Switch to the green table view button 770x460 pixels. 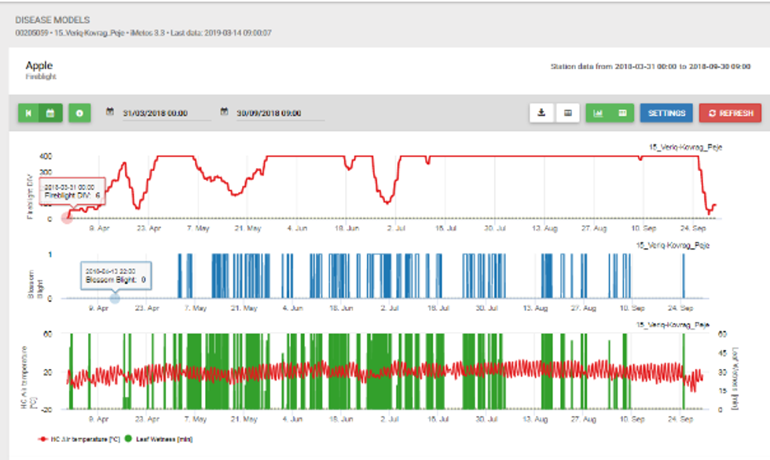tap(622, 113)
